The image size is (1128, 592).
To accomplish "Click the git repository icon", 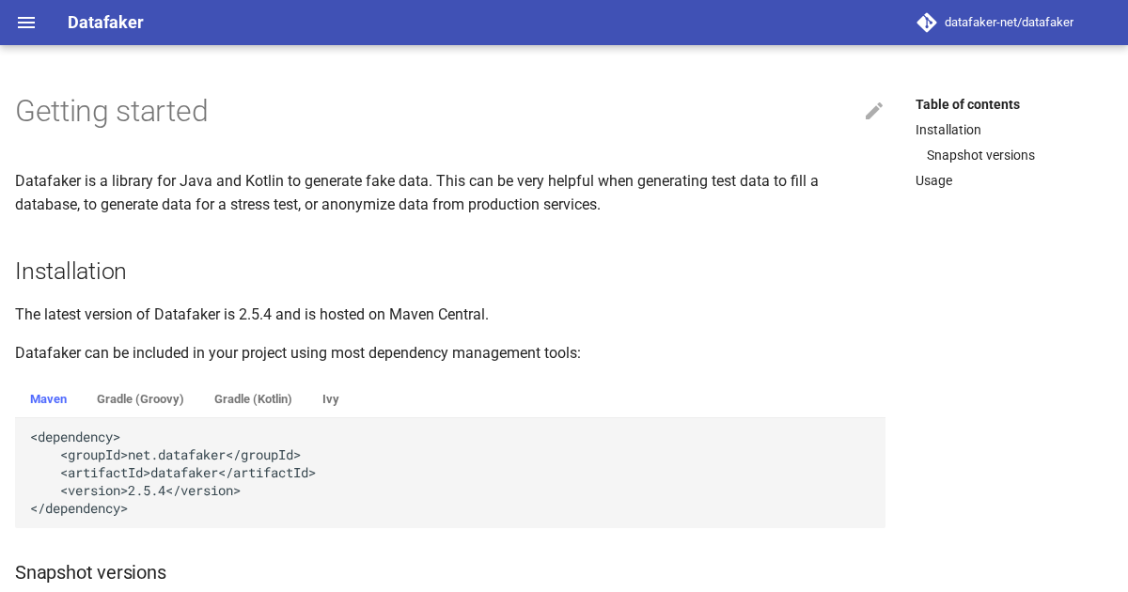I will coord(927,23).
